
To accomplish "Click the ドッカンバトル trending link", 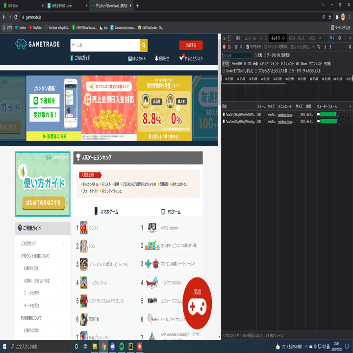I will pyautogui.click(x=91, y=184).
